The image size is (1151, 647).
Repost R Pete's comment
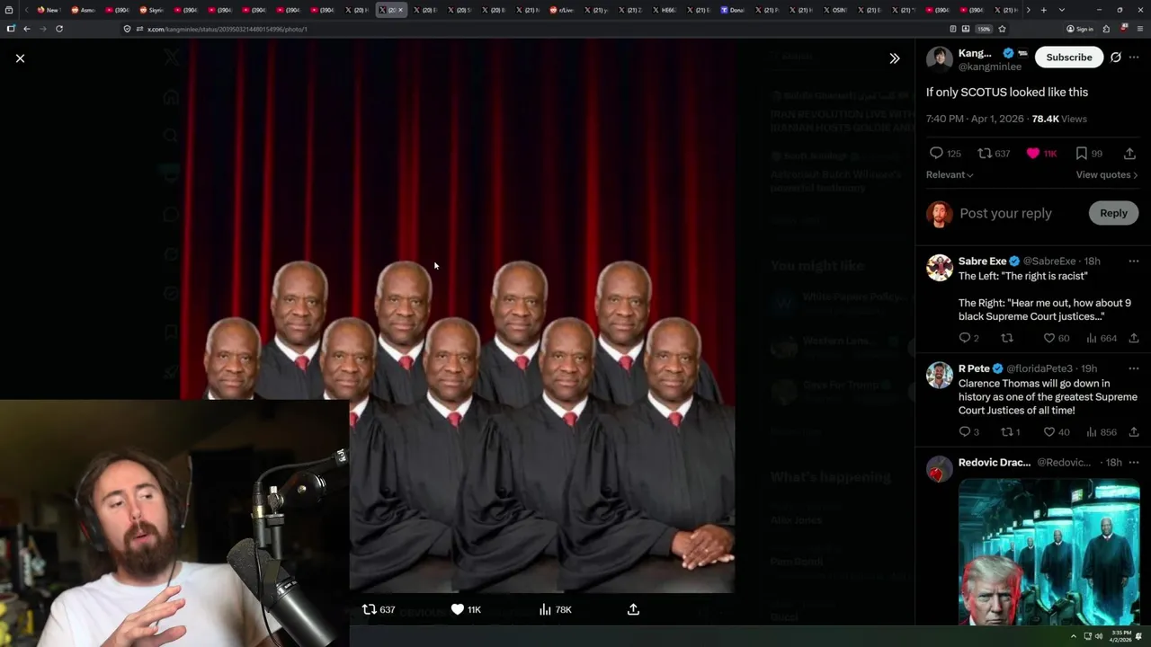1007,432
